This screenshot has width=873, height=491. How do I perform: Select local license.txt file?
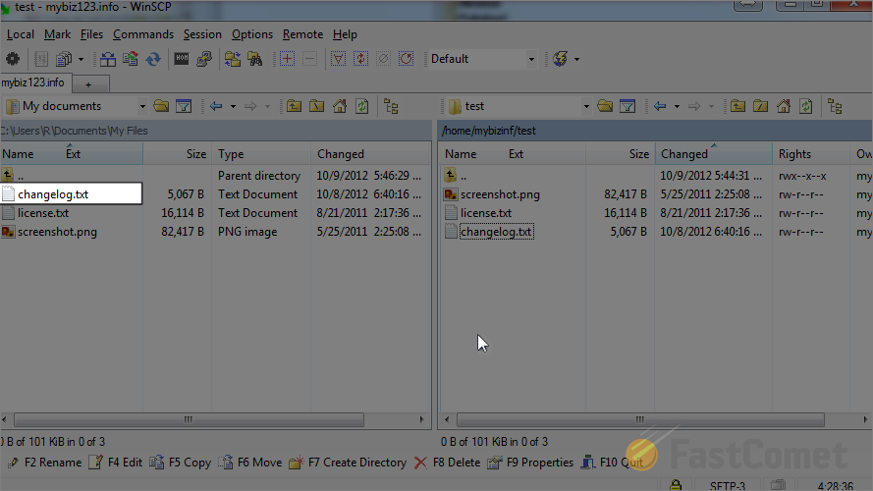pos(43,213)
